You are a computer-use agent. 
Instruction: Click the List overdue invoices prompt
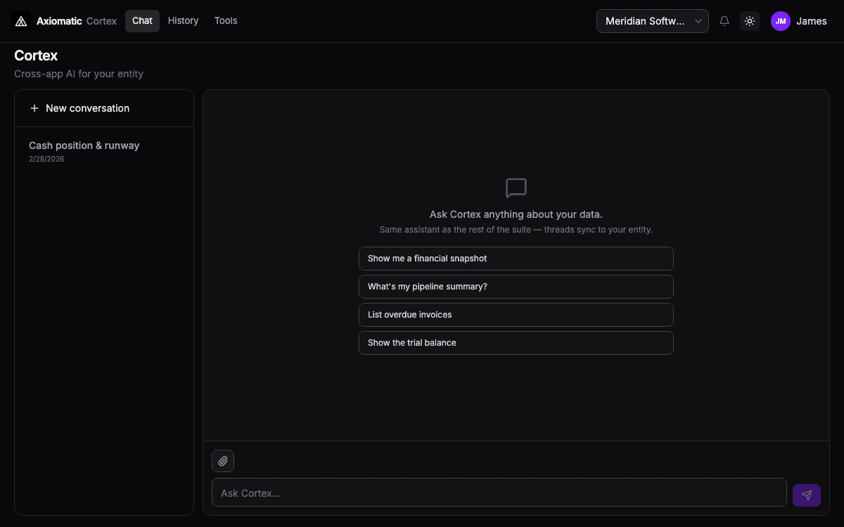point(516,315)
